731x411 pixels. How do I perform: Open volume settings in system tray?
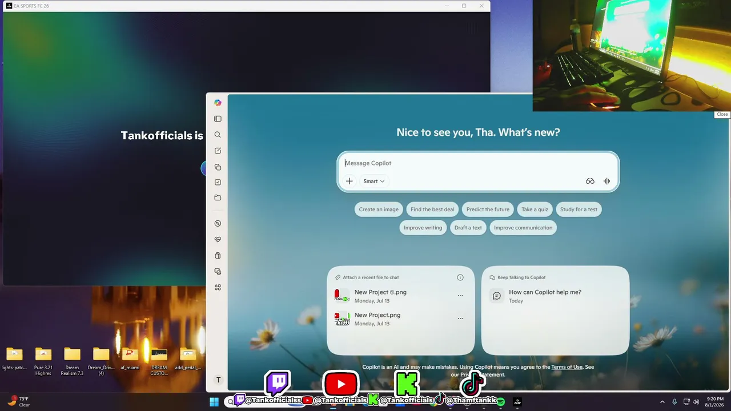(696, 402)
